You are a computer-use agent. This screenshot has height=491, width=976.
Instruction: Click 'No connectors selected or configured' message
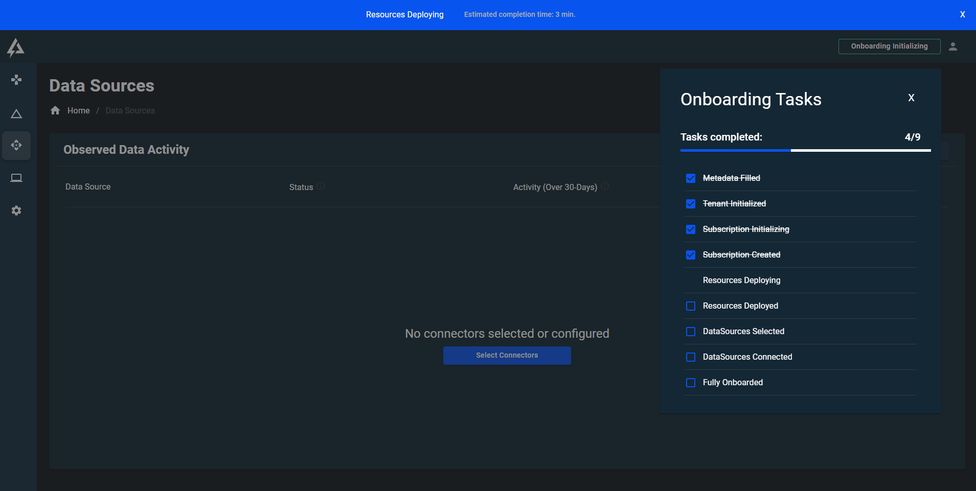coord(507,333)
